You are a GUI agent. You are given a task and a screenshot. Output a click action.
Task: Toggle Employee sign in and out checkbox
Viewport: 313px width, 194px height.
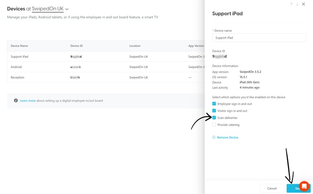coord(214,104)
